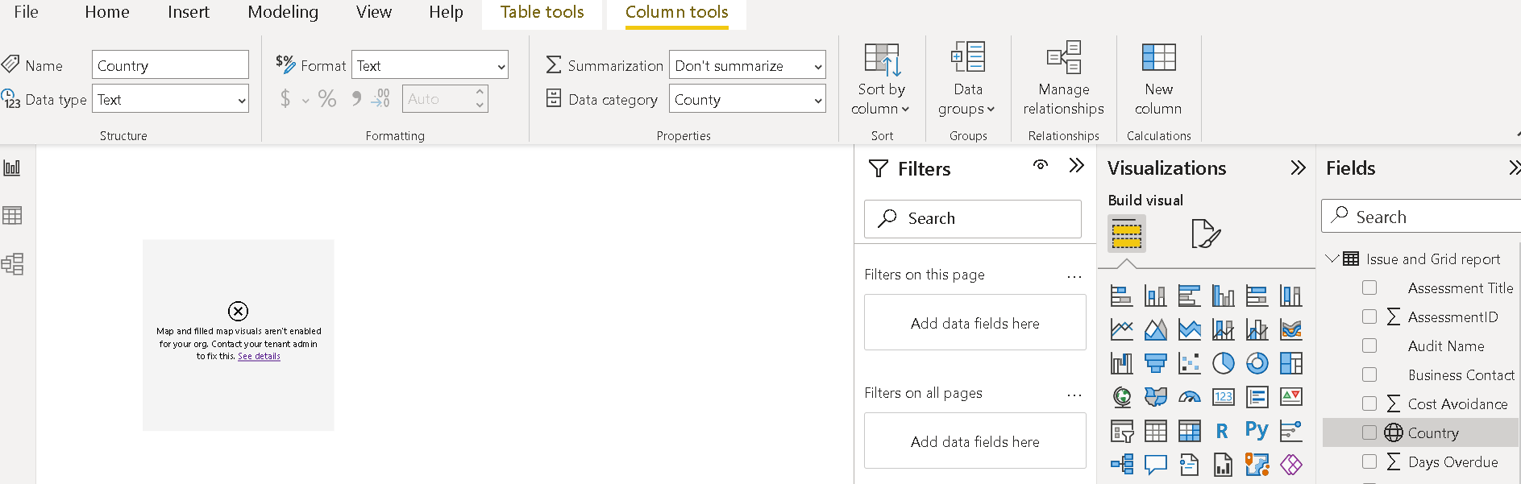Click the Filters search box
The height and width of the screenshot is (484, 1521).
pyautogui.click(x=973, y=218)
